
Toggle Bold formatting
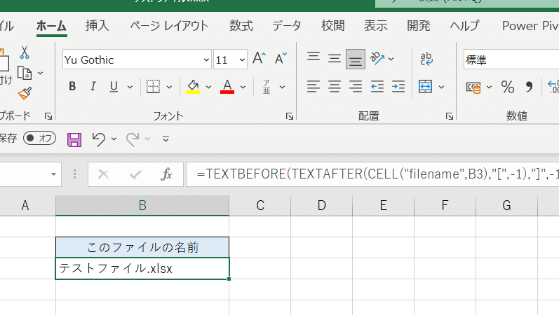click(72, 87)
